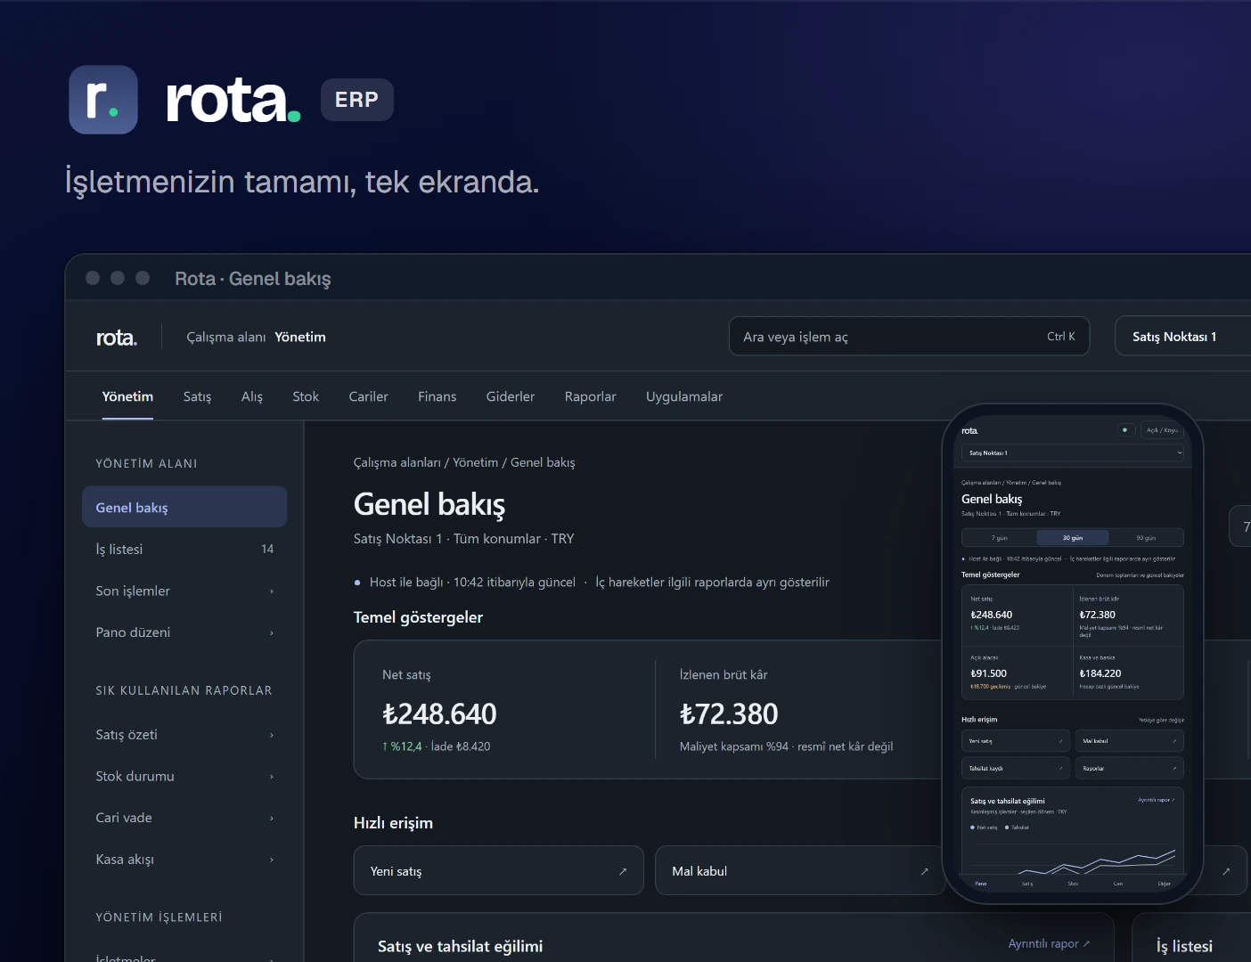Open the Yeni satış quick access card
Viewport: 1251px width, 962px height.
tap(499, 870)
